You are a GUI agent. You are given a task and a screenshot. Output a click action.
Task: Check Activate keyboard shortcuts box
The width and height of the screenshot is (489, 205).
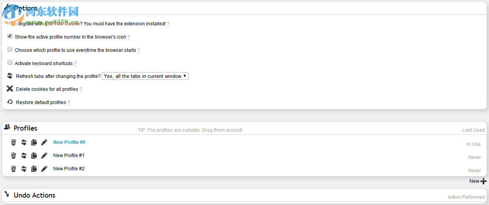click(10, 62)
